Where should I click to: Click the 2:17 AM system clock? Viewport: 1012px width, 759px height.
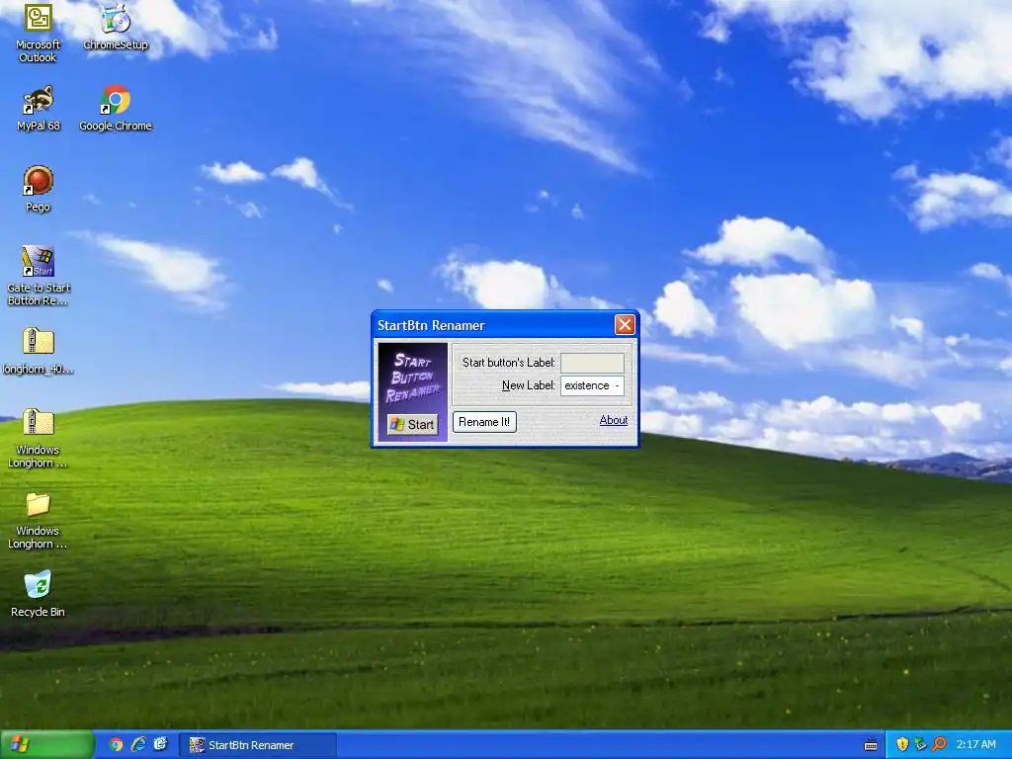click(x=975, y=745)
